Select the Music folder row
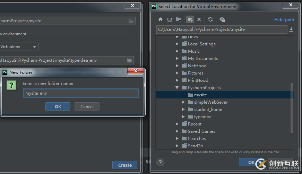The width and height of the screenshot is (302, 174). coord(224,51)
